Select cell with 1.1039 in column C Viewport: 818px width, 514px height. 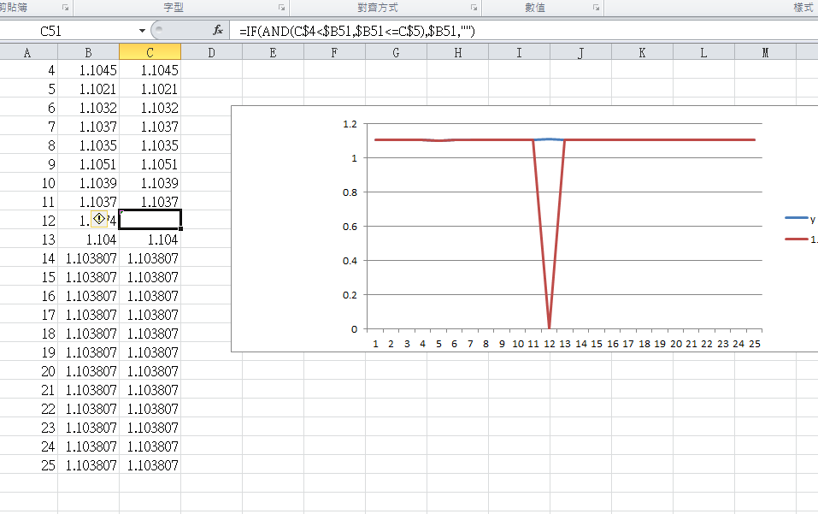[150, 183]
